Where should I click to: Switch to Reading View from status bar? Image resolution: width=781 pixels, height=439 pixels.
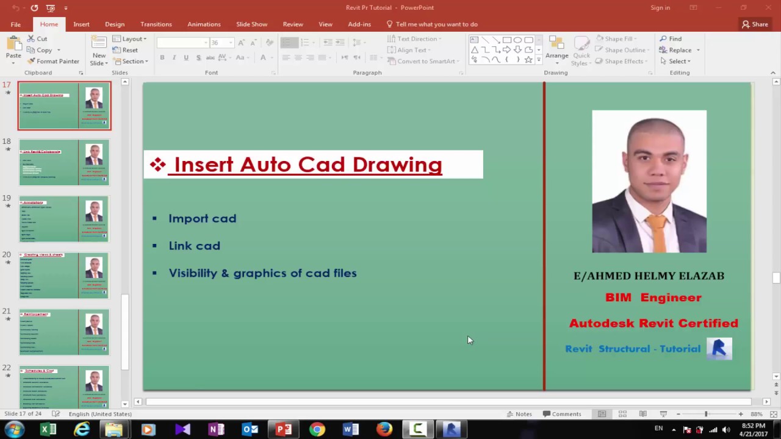click(643, 414)
